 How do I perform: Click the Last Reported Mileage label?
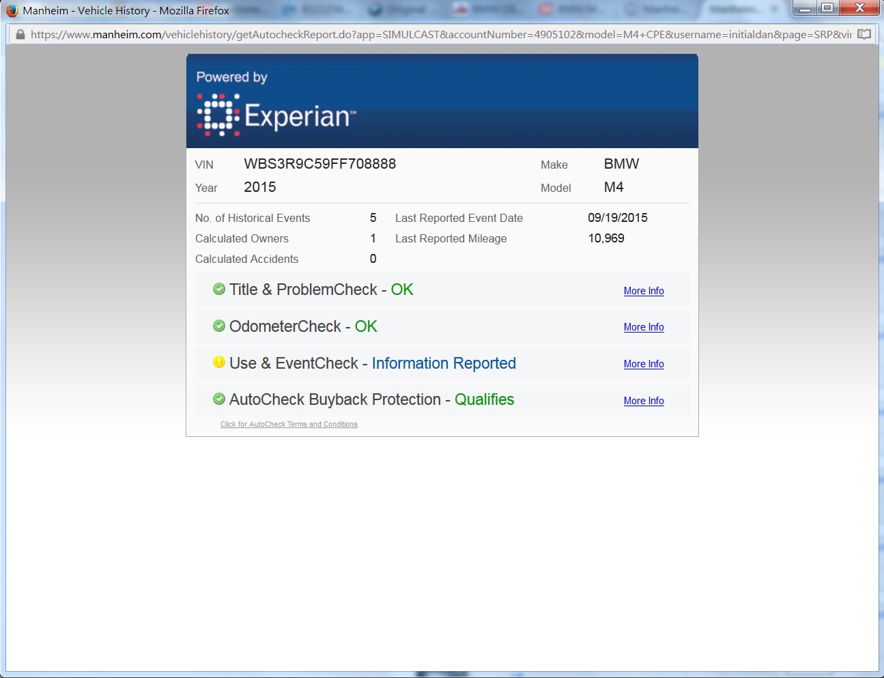(x=451, y=238)
